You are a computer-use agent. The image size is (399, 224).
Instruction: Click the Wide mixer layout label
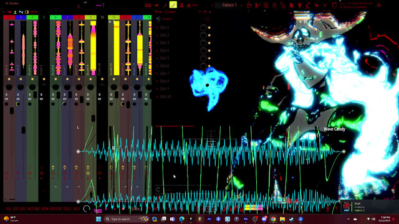point(34,12)
